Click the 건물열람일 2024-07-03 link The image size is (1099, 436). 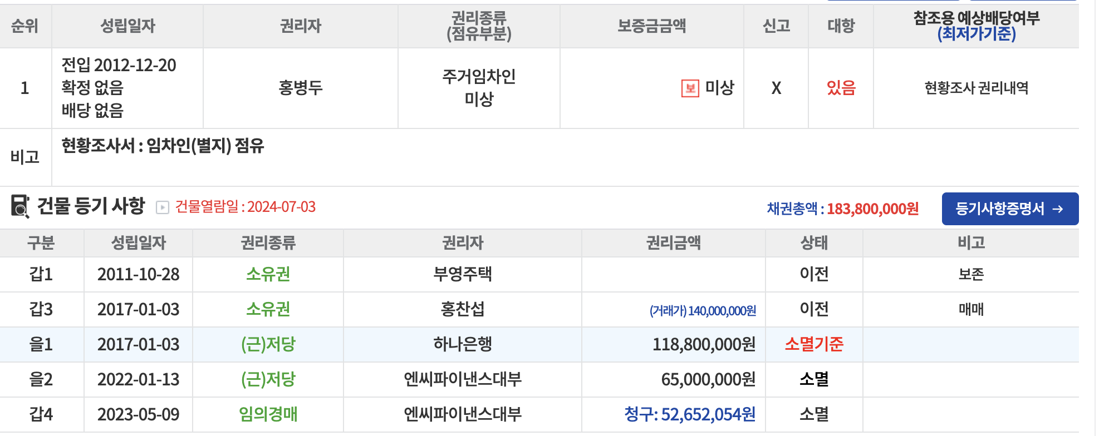pyautogui.click(x=246, y=207)
